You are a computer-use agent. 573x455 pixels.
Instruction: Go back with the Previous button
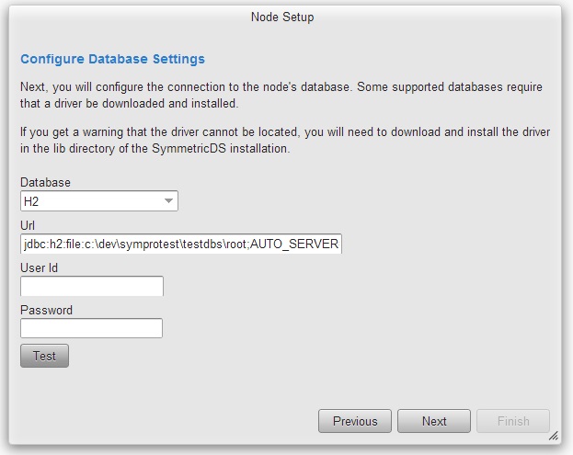(355, 421)
